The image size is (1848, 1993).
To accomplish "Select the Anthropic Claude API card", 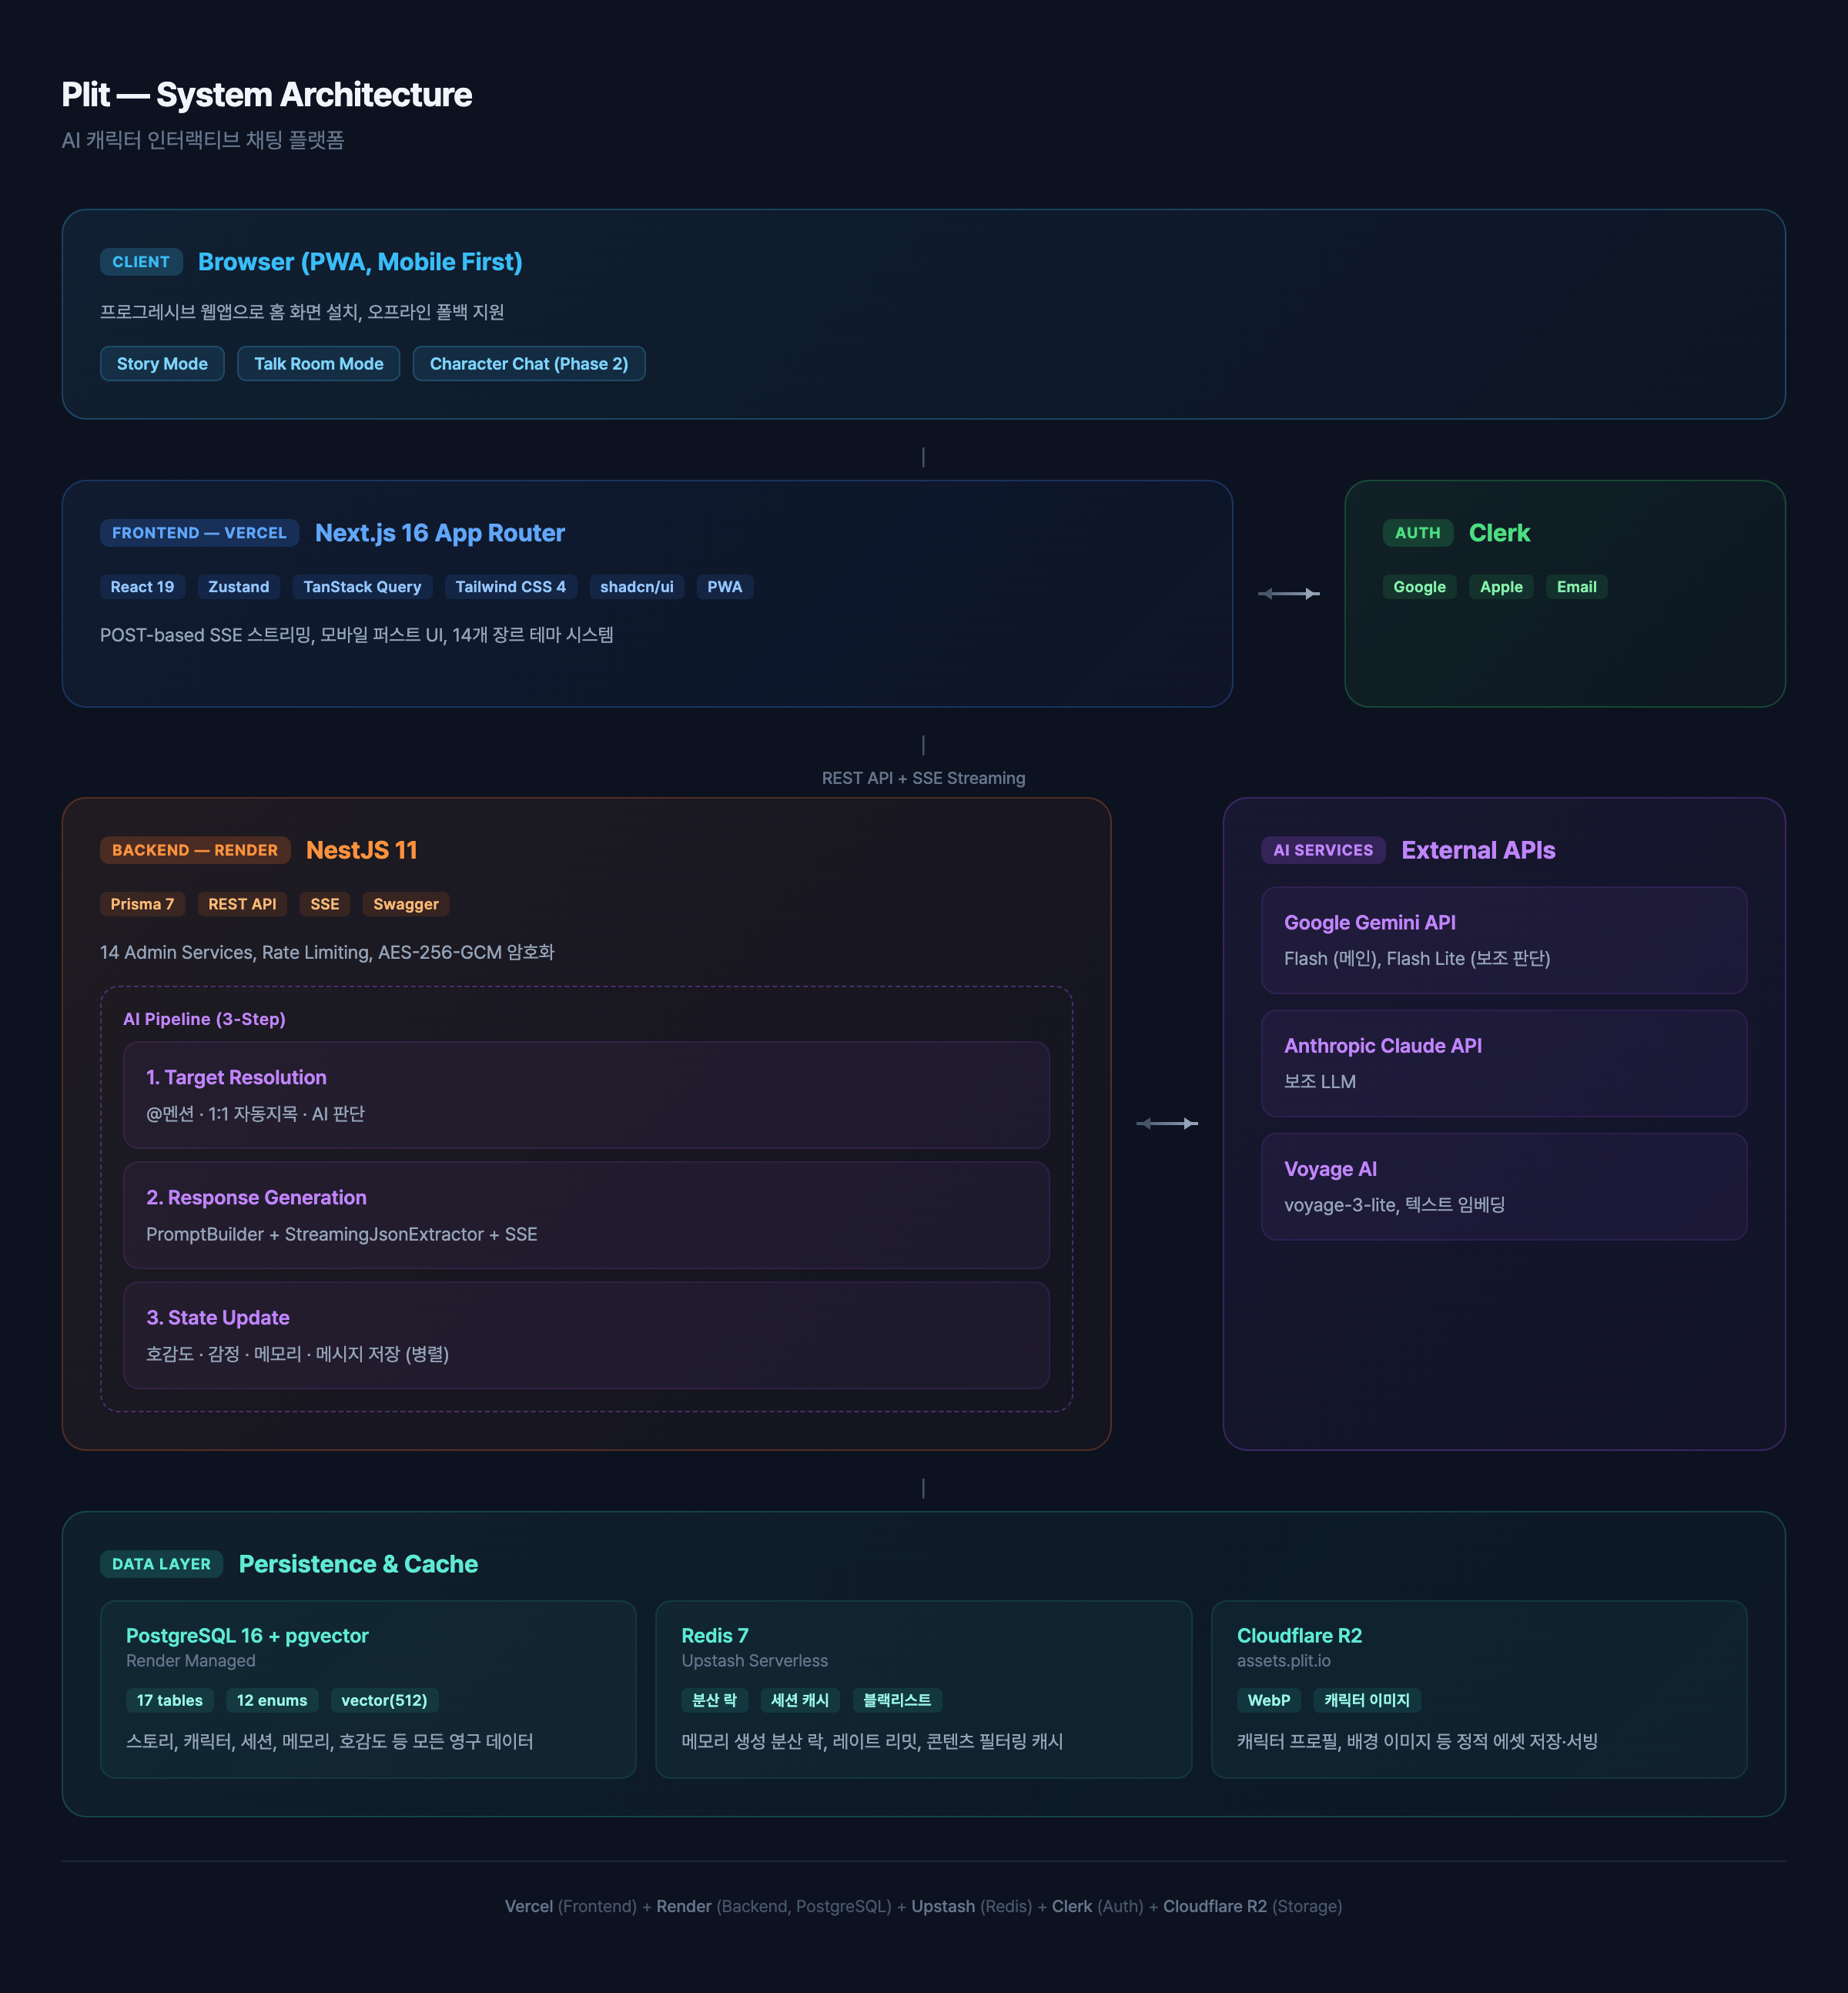I will pyautogui.click(x=1503, y=1063).
